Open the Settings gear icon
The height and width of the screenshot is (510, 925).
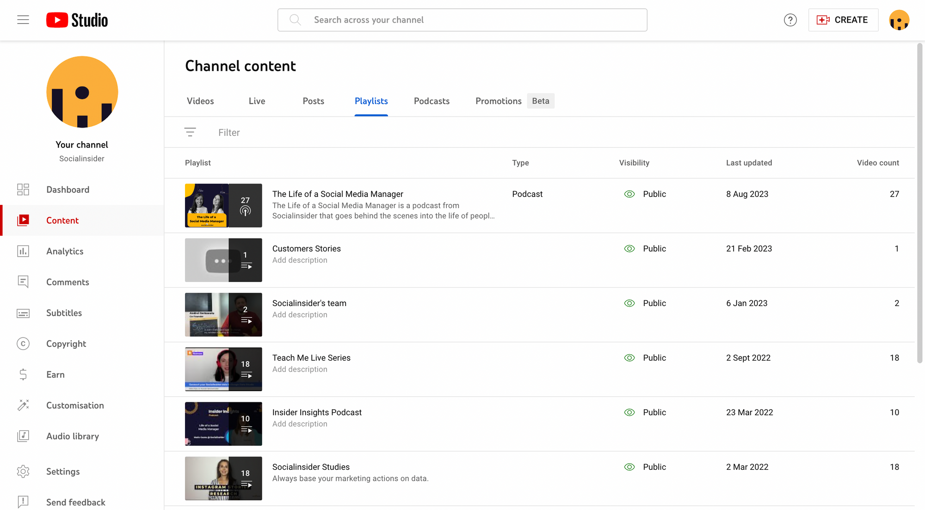point(23,472)
